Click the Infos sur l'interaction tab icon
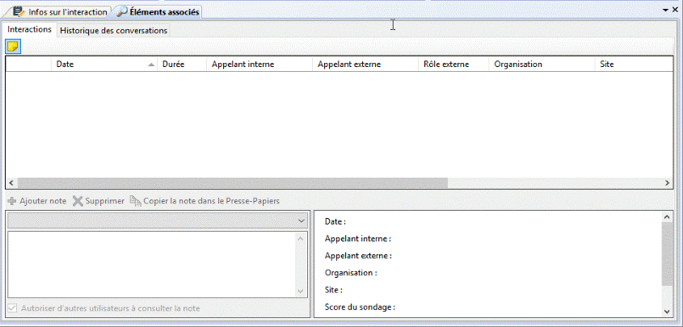 pyautogui.click(x=18, y=12)
